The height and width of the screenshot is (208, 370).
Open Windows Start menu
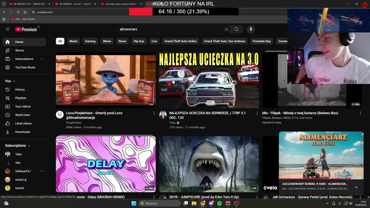[x=134, y=203]
